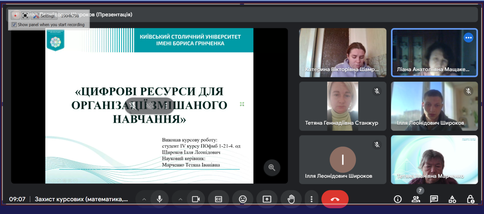Select Ілля Леонідович Широков camera tile

434,106
